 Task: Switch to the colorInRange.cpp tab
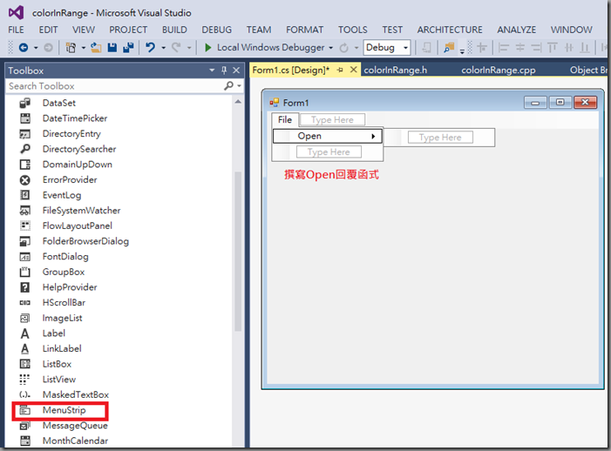tap(499, 70)
